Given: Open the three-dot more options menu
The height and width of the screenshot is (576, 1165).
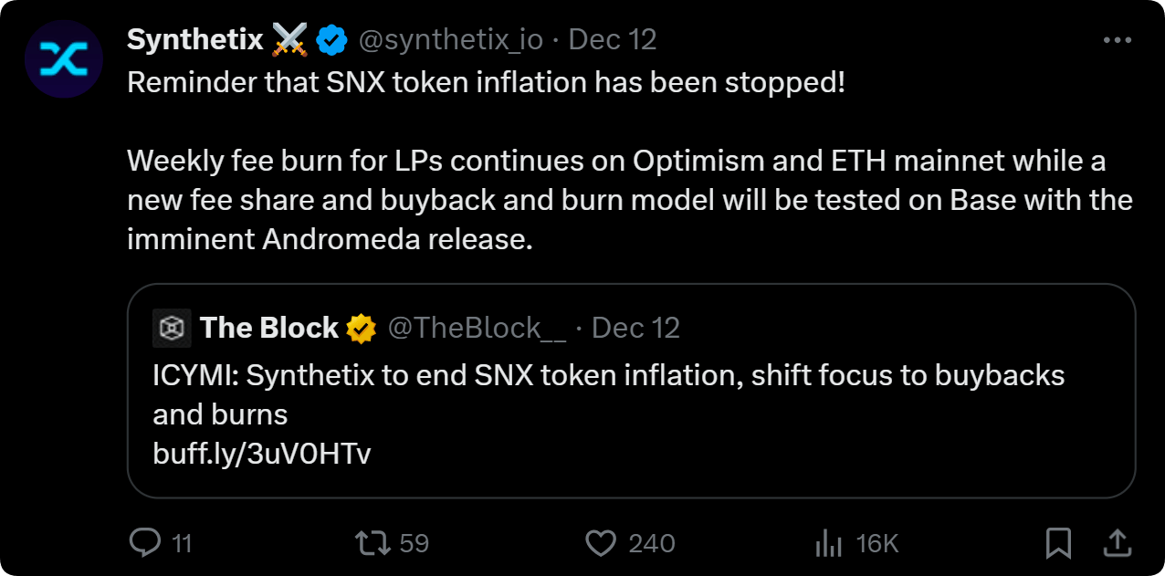Looking at the screenshot, I should (1118, 40).
